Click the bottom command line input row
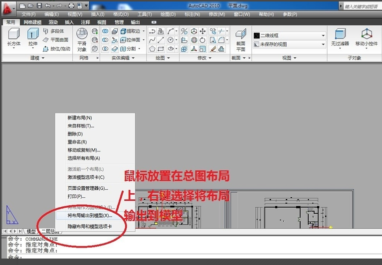 pyautogui.click(x=194, y=257)
